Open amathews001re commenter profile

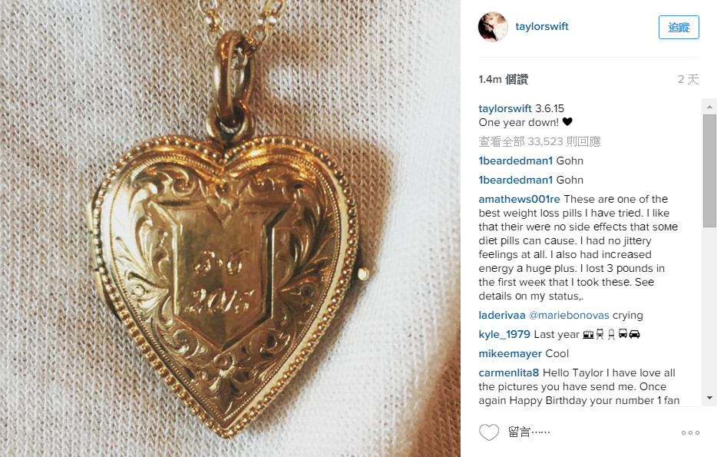pos(519,199)
